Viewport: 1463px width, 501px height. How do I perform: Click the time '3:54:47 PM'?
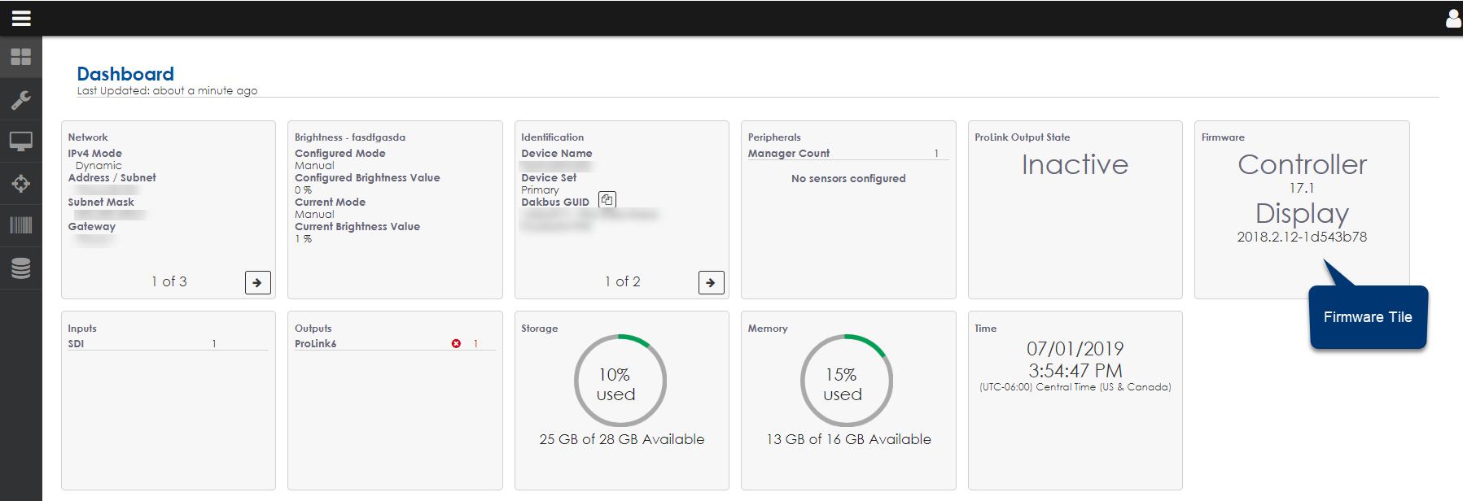(x=1075, y=371)
